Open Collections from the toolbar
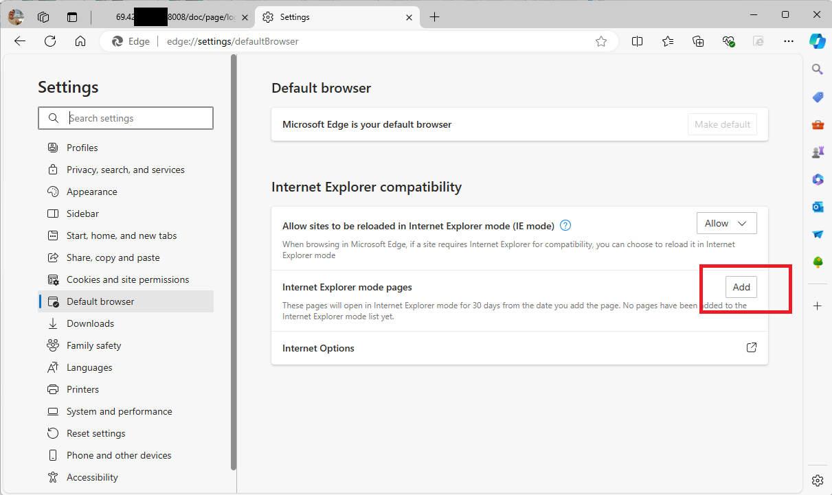 698,41
